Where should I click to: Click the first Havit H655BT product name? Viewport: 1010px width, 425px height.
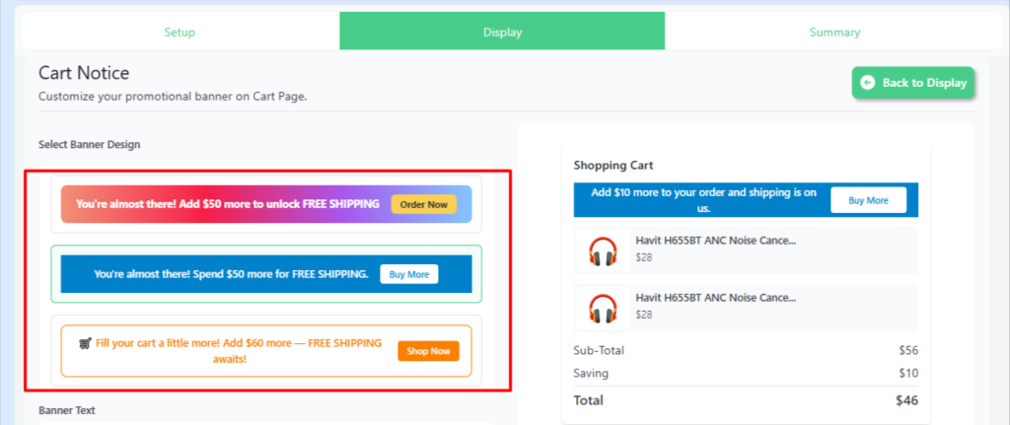pyautogui.click(x=716, y=241)
